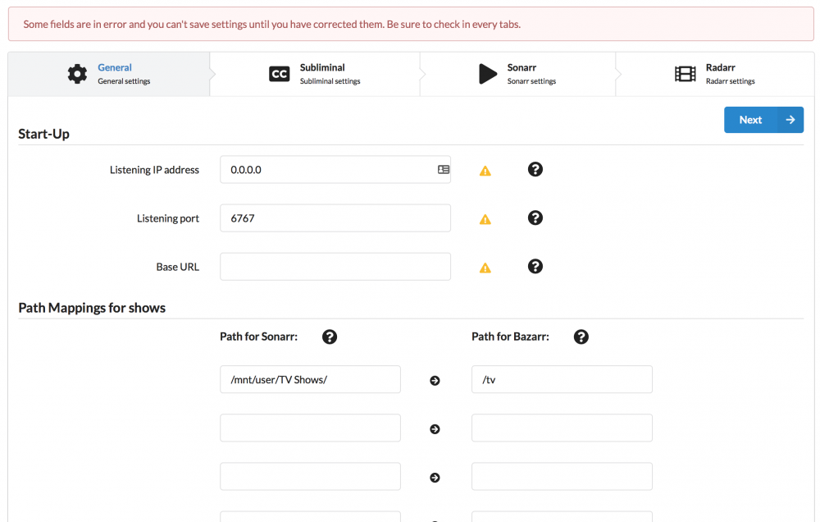The image size is (820, 522).
Task: Click the help icon next to Base URL
Action: coord(535,267)
